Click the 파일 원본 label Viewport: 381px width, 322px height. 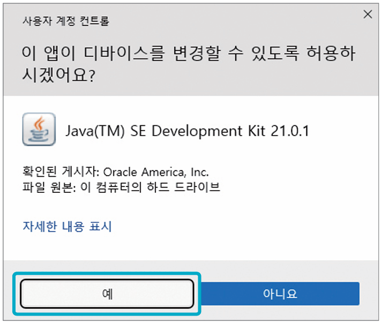pyautogui.click(x=48, y=187)
